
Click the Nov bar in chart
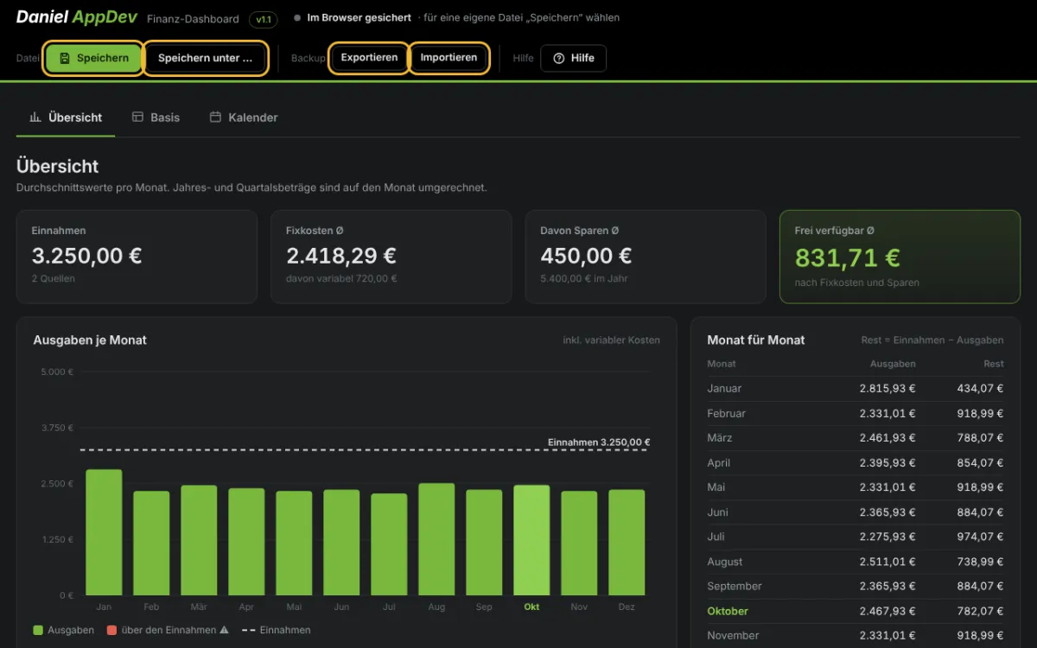pyautogui.click(x=579, y=543)
